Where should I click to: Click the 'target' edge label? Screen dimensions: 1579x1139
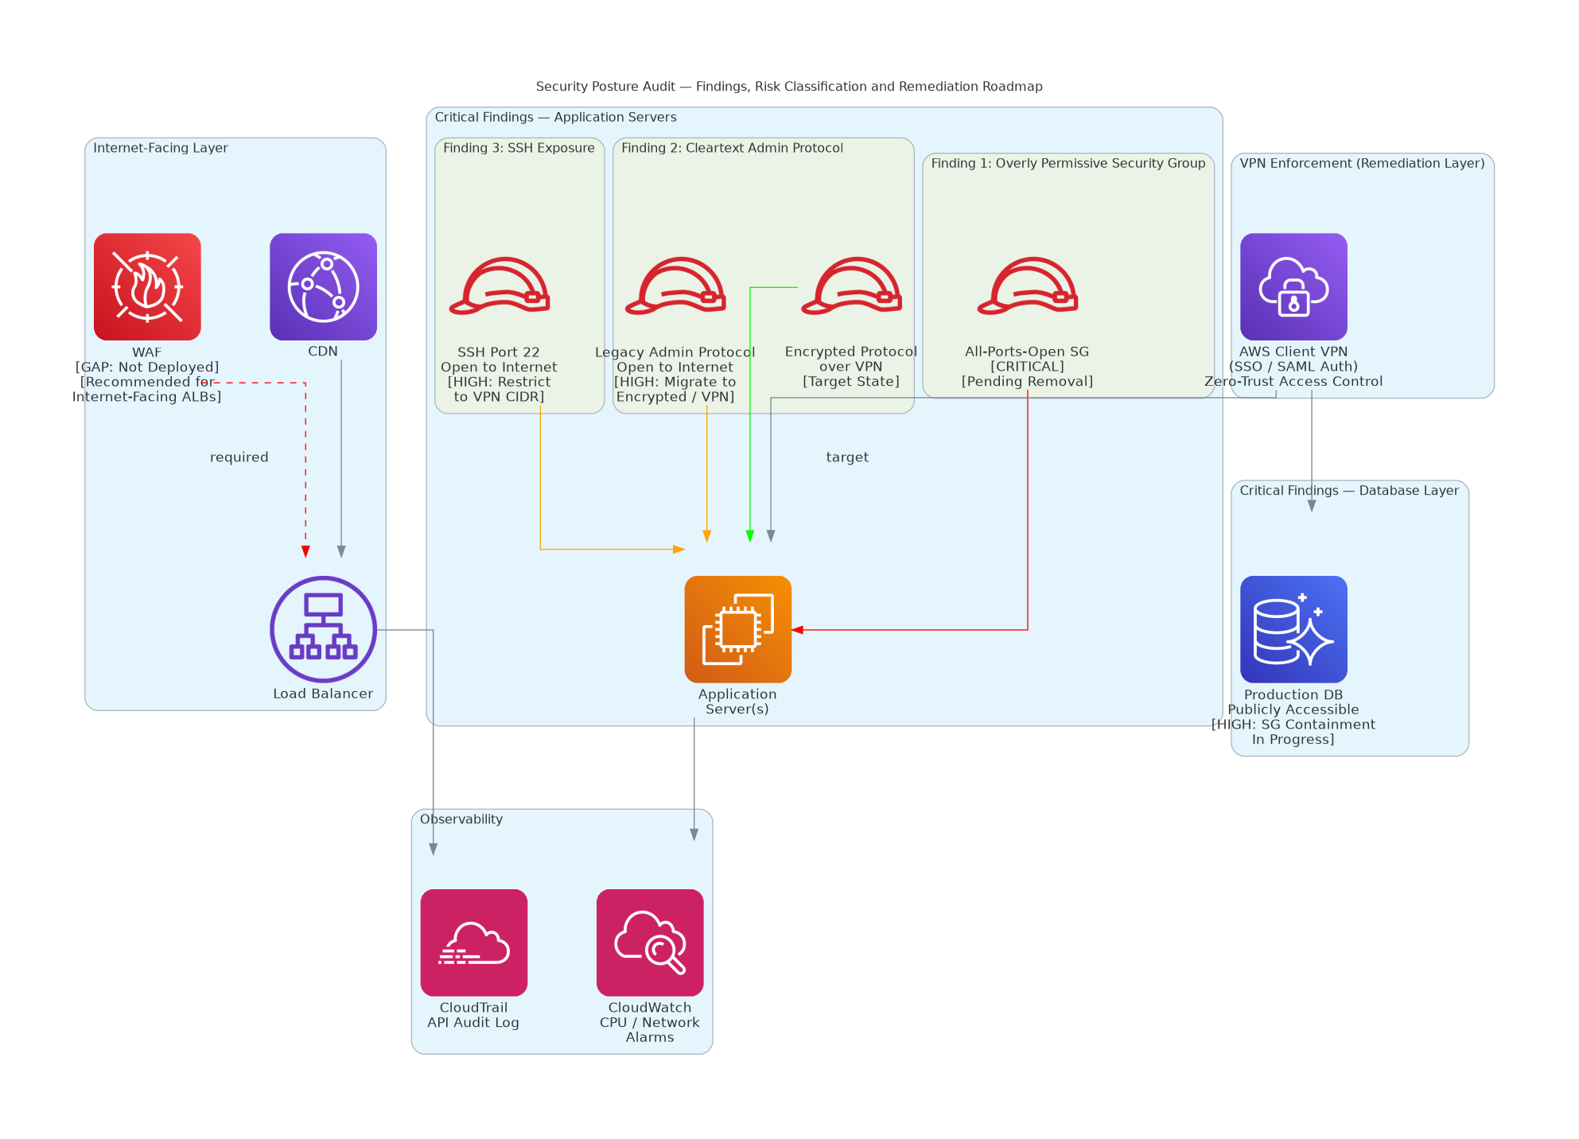(847, 457)
